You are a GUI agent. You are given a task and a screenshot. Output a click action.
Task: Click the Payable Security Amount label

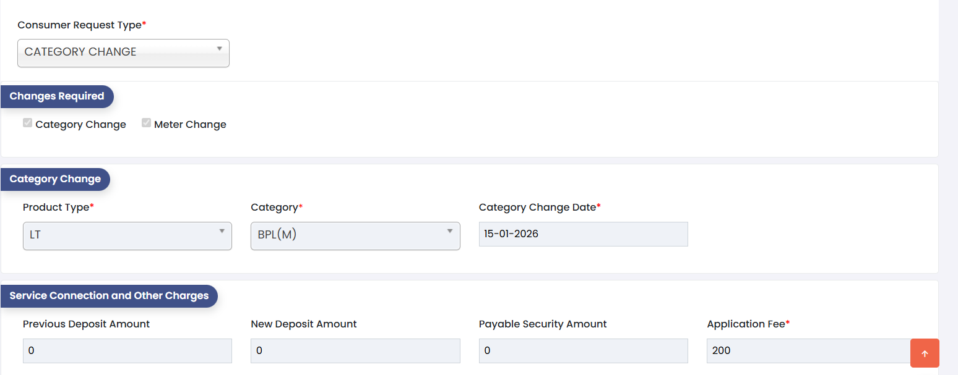point(543,324)
